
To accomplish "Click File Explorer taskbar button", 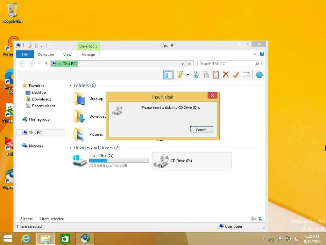I will point(46,239).
